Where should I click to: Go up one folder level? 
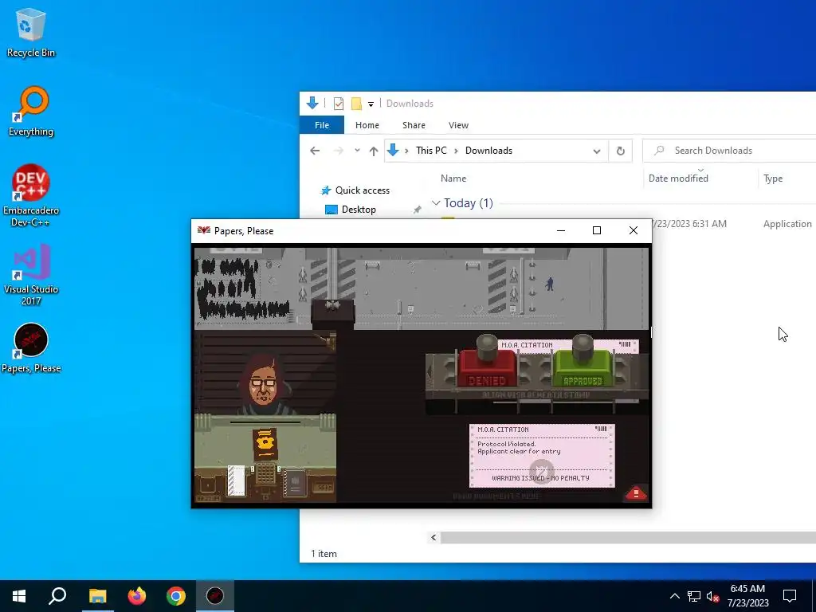pyautogui.click(x=374, y=151)
